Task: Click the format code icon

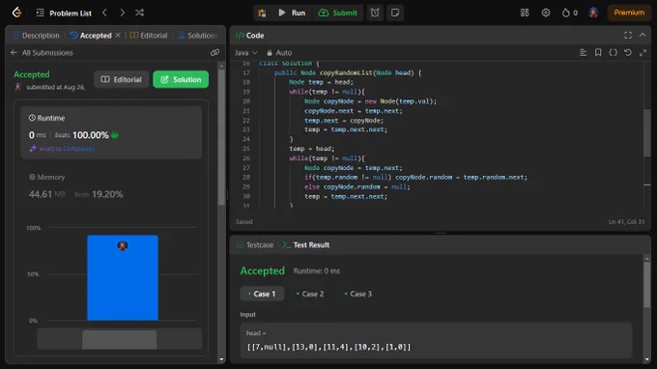Action: (583, 52)
